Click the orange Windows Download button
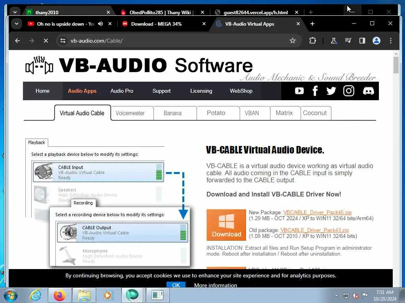This screenshot has width=405, height=303. tap(226, 225)
